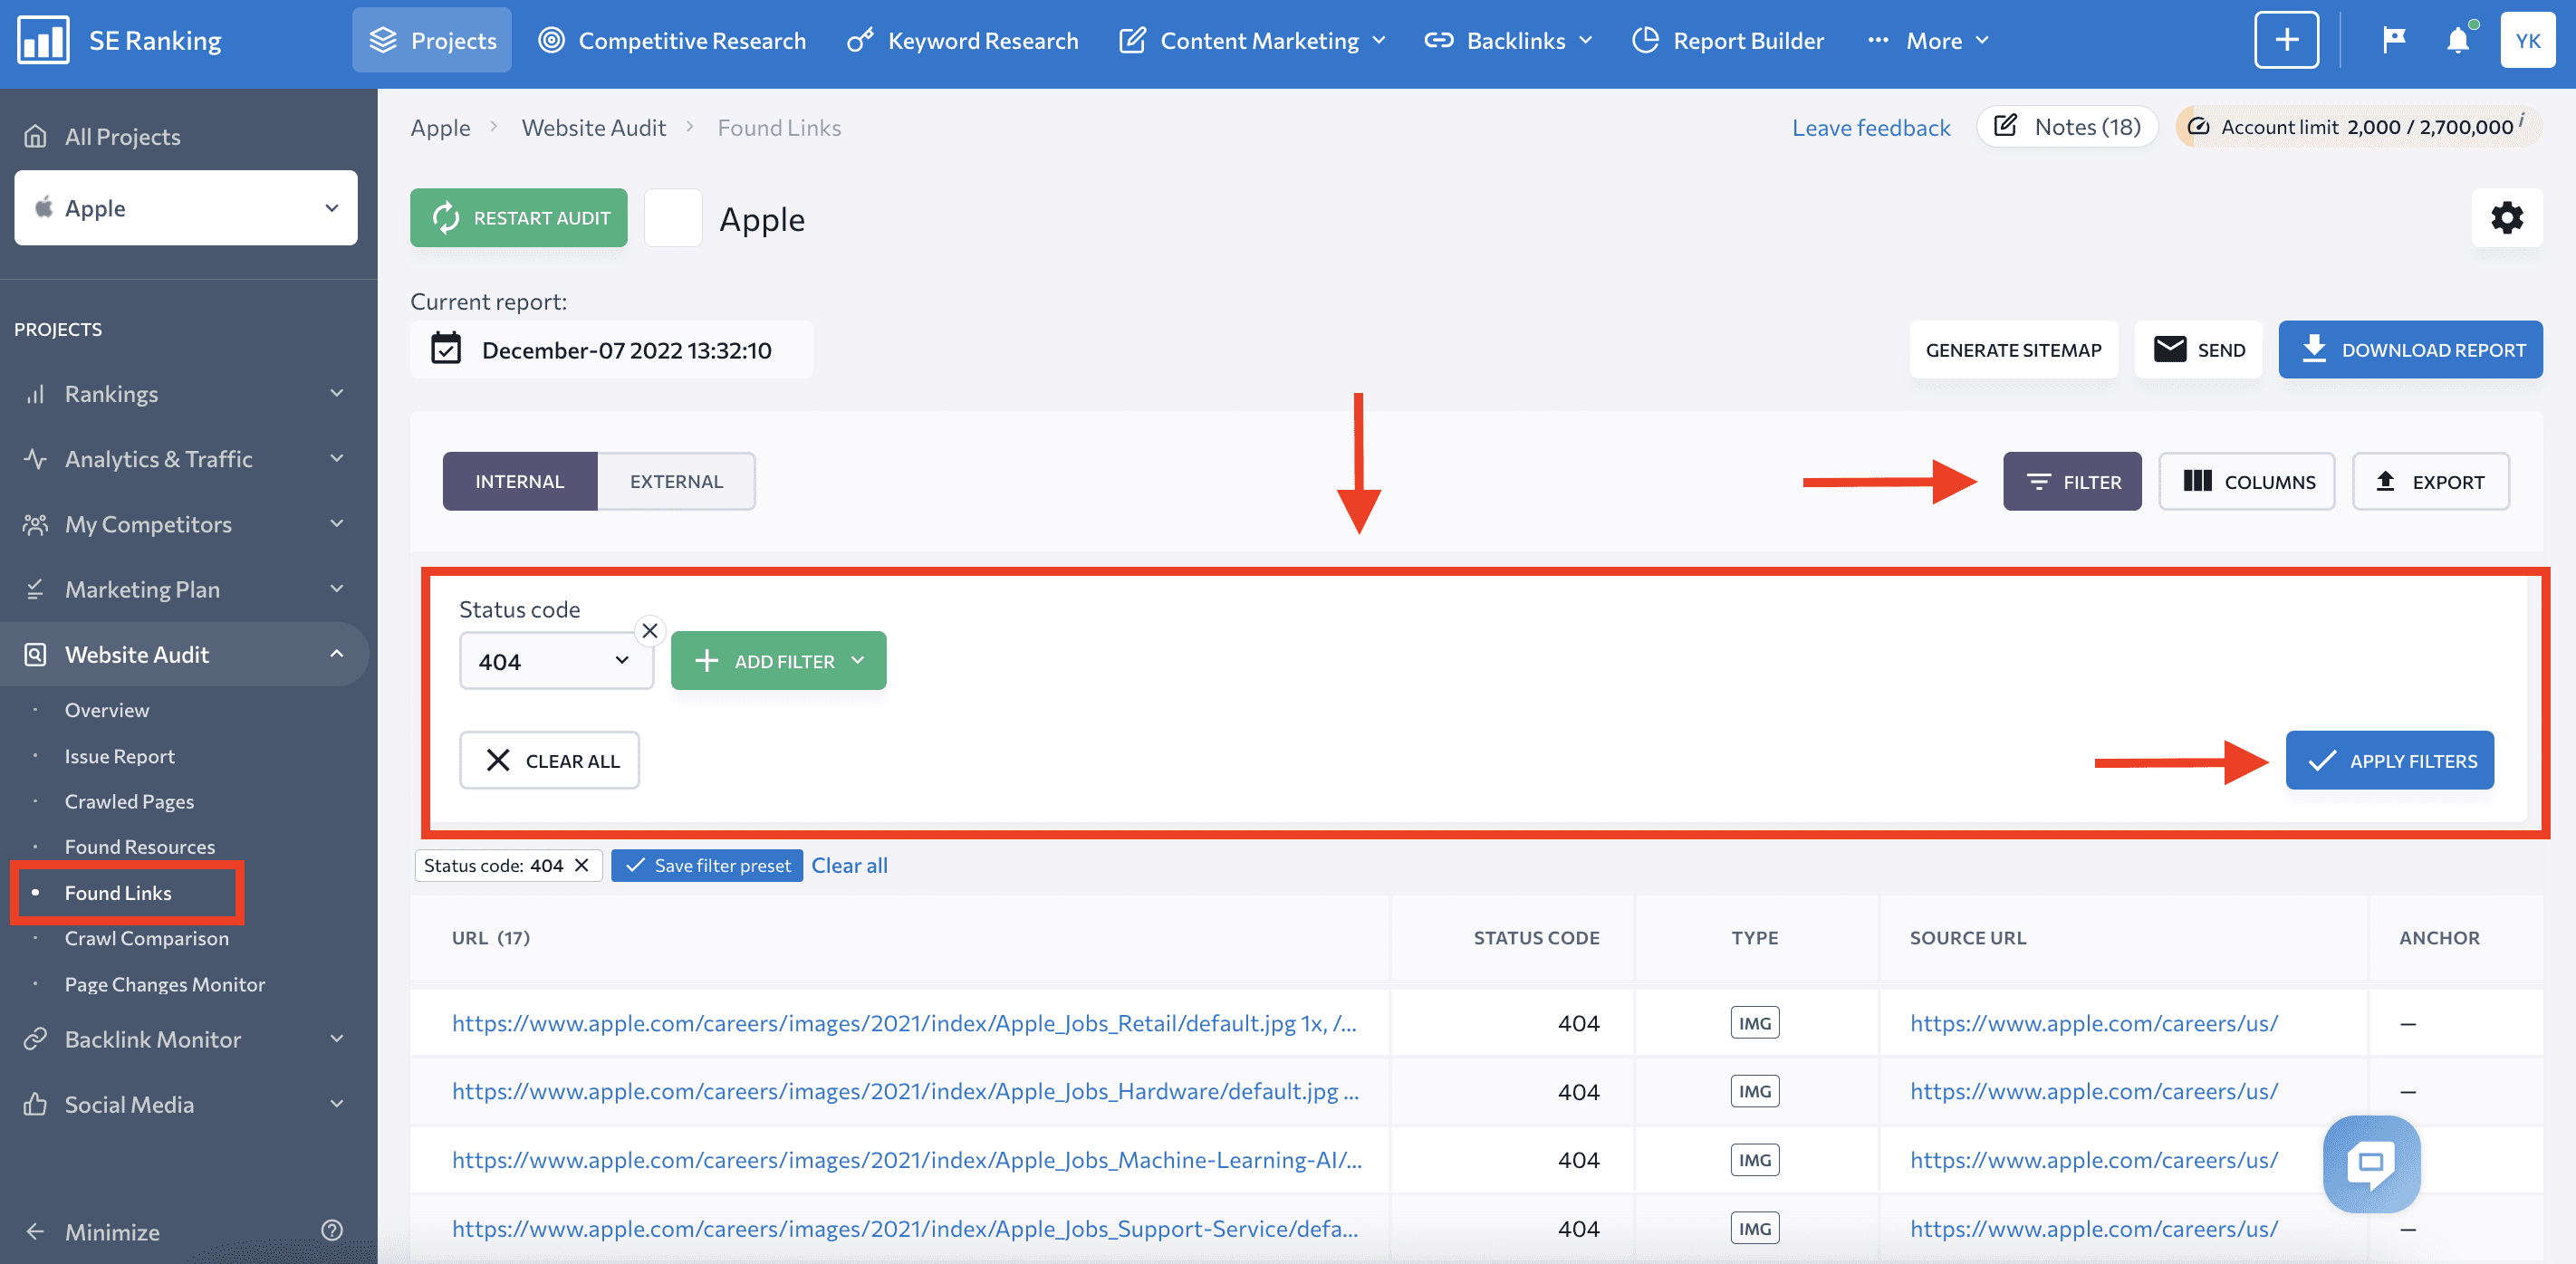The image size is (2576, 1264).
Task: Open the 404 status code dropdown
Action: tap(556, 660)
